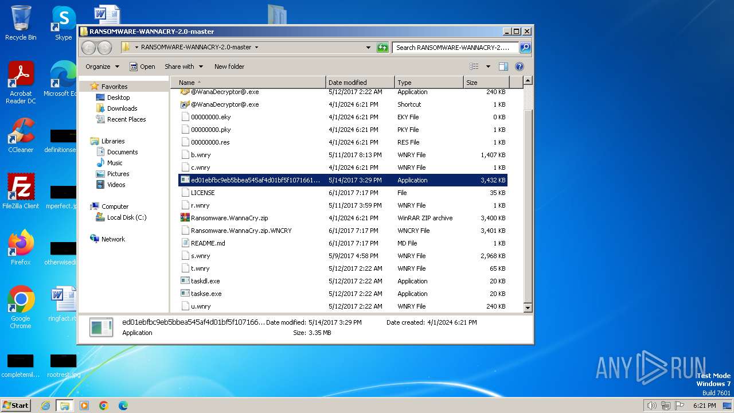734x413 pixels.
Task: Select the taskse.exe application
Action: [342, 294]
